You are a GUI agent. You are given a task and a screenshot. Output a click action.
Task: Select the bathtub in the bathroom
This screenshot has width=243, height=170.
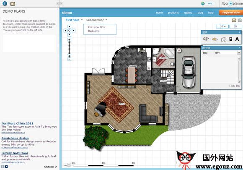(x=169, y=53)
